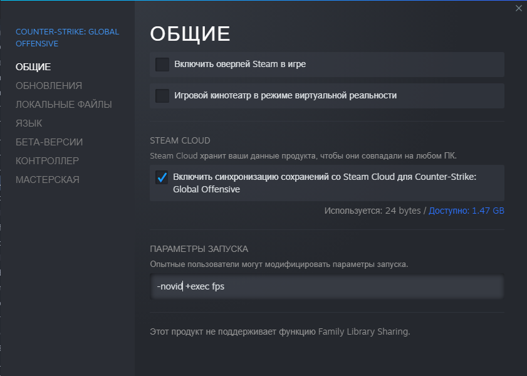Click the large ОБЩИЕ page heading
The width and height of the screenshot is (527, 376).
[x=190, y=34]
